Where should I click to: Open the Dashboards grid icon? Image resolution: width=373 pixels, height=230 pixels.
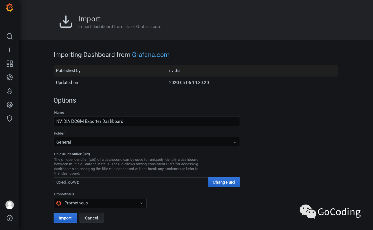click(10, 64)
